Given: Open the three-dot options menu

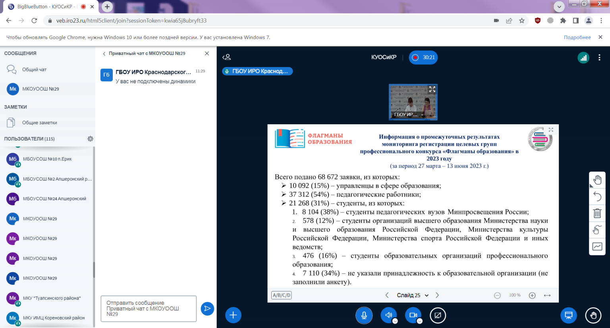Looking at the screenshot, I should (x=599, y=58).
